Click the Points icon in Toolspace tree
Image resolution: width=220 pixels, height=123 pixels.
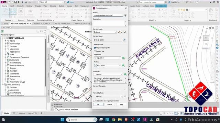coord(8,41)
